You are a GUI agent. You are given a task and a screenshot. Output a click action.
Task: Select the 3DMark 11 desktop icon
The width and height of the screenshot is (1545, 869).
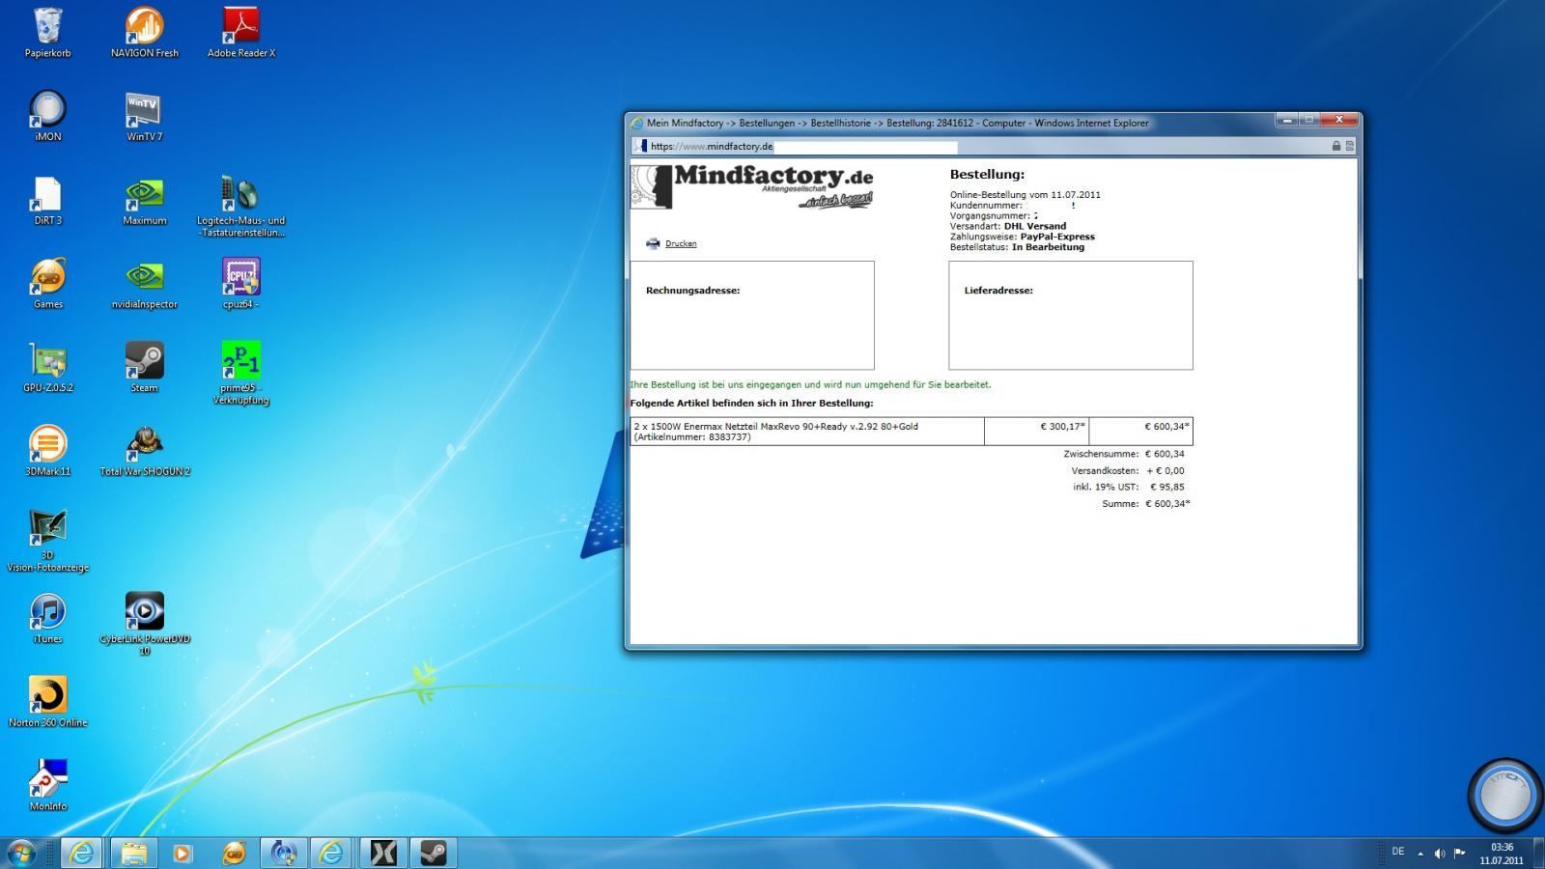pos(47,451)
